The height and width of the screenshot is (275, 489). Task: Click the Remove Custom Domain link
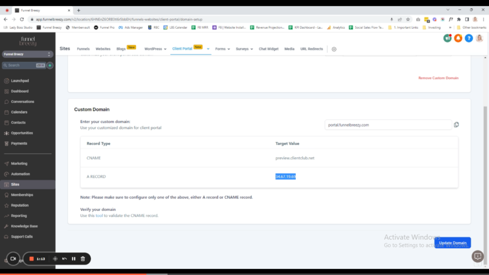click(x=438, y=78)
